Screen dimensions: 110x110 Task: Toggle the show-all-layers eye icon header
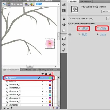[x=43, y=74]
